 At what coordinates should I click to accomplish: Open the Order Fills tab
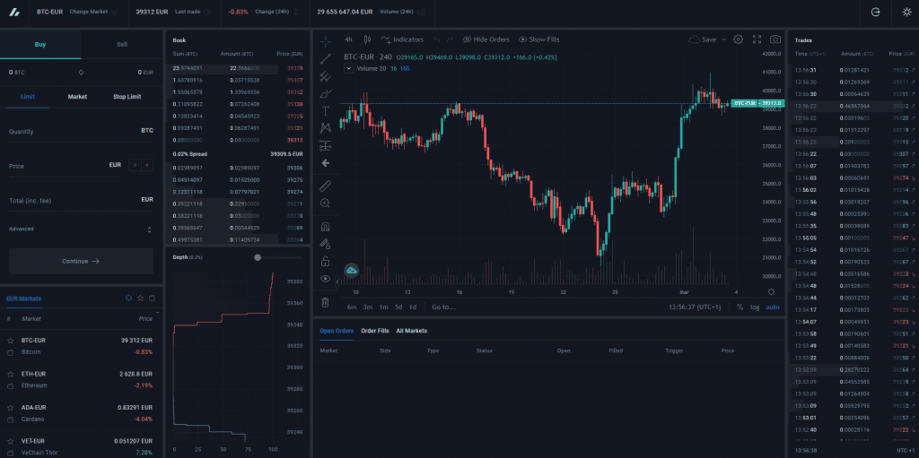374,331
